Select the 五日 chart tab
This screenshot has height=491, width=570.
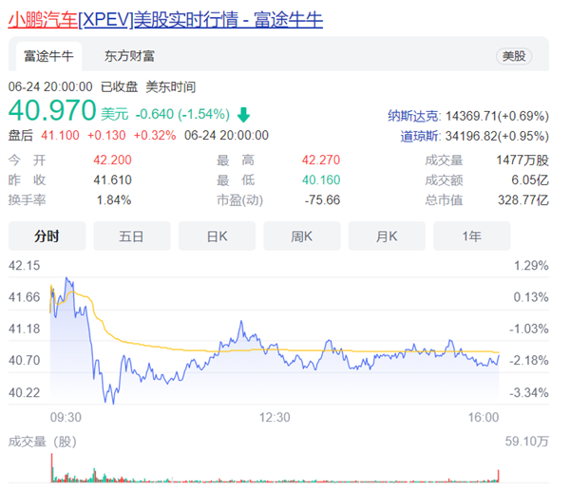click(132, 236)
